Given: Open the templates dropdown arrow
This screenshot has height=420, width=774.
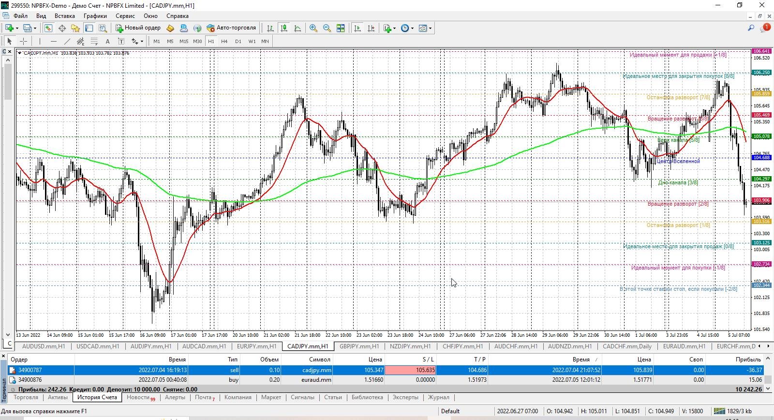Looking at the screenshot, I should (430, 28).
